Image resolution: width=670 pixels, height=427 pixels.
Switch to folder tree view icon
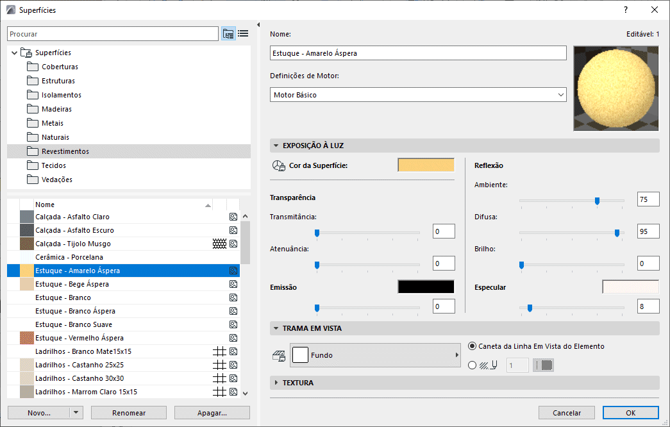pos(229,34)
